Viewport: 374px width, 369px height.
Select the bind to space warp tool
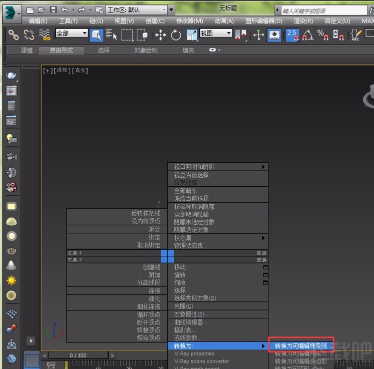(x=45, y=35)
